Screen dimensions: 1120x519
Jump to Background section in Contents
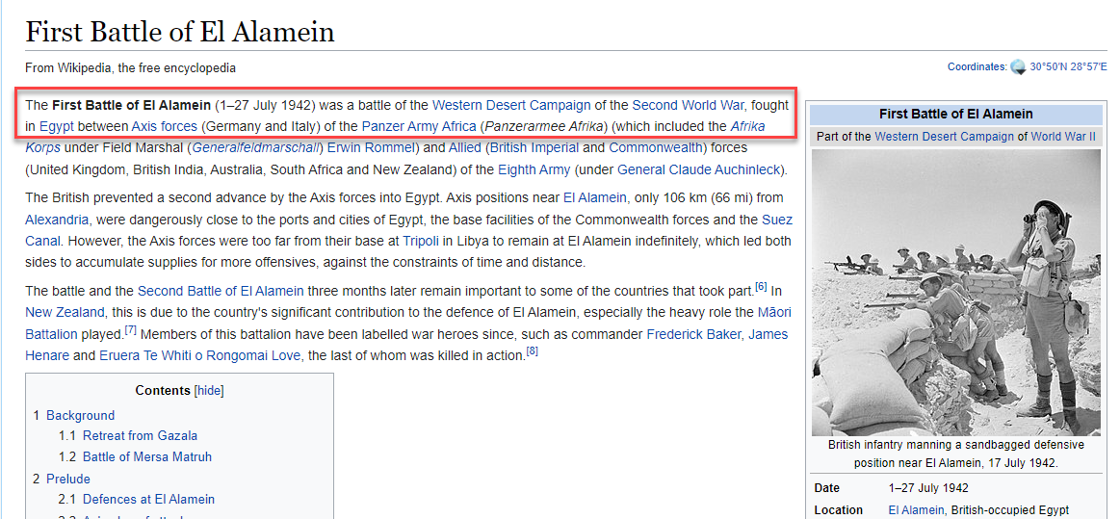(80, 416)
